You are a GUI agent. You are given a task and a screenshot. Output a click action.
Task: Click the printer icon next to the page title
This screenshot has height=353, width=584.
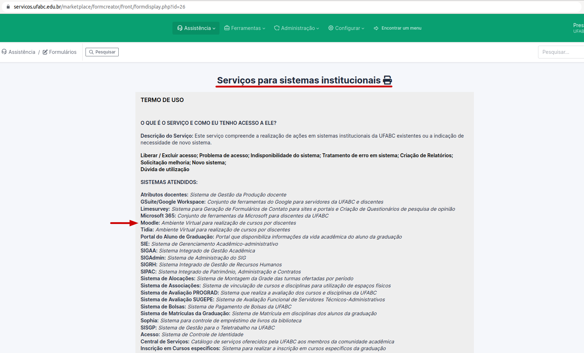387,80
